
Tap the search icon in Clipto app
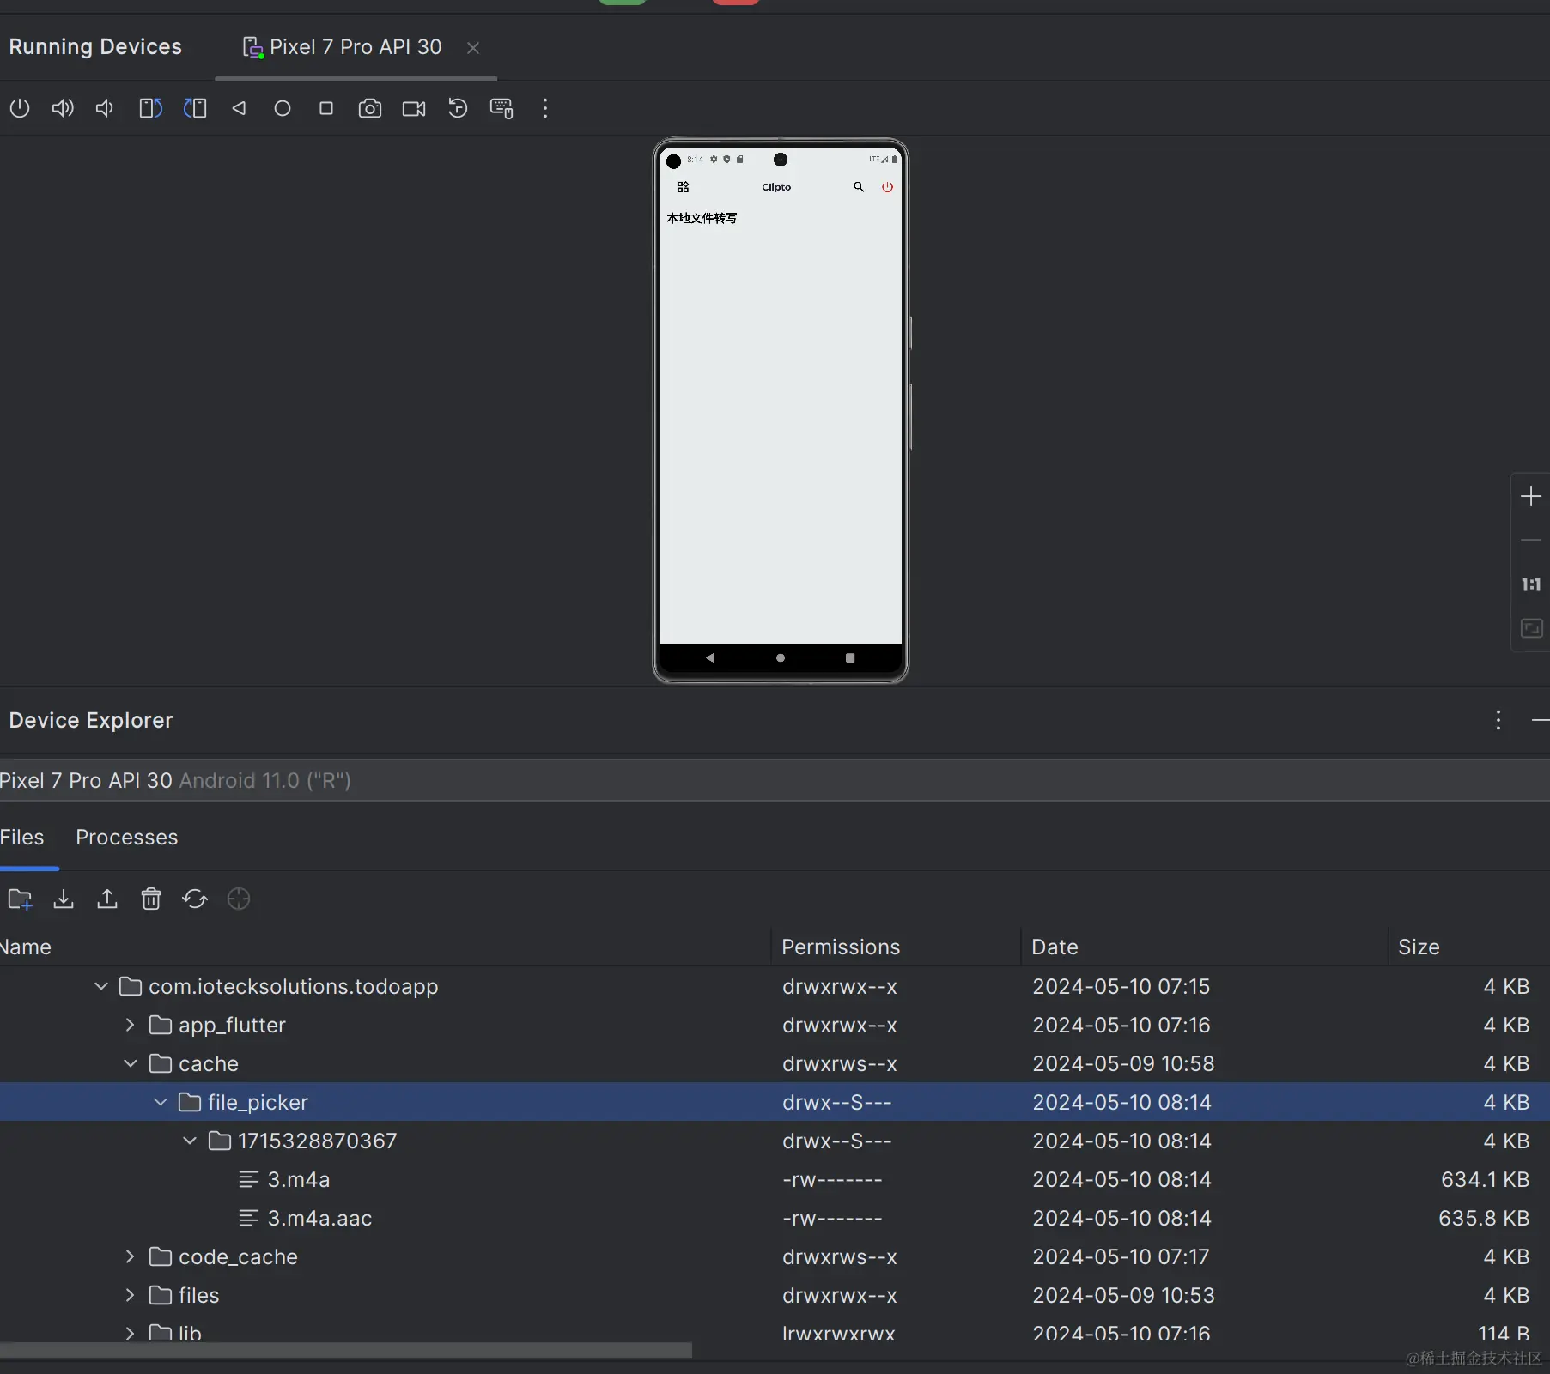[x=859, y=187]
